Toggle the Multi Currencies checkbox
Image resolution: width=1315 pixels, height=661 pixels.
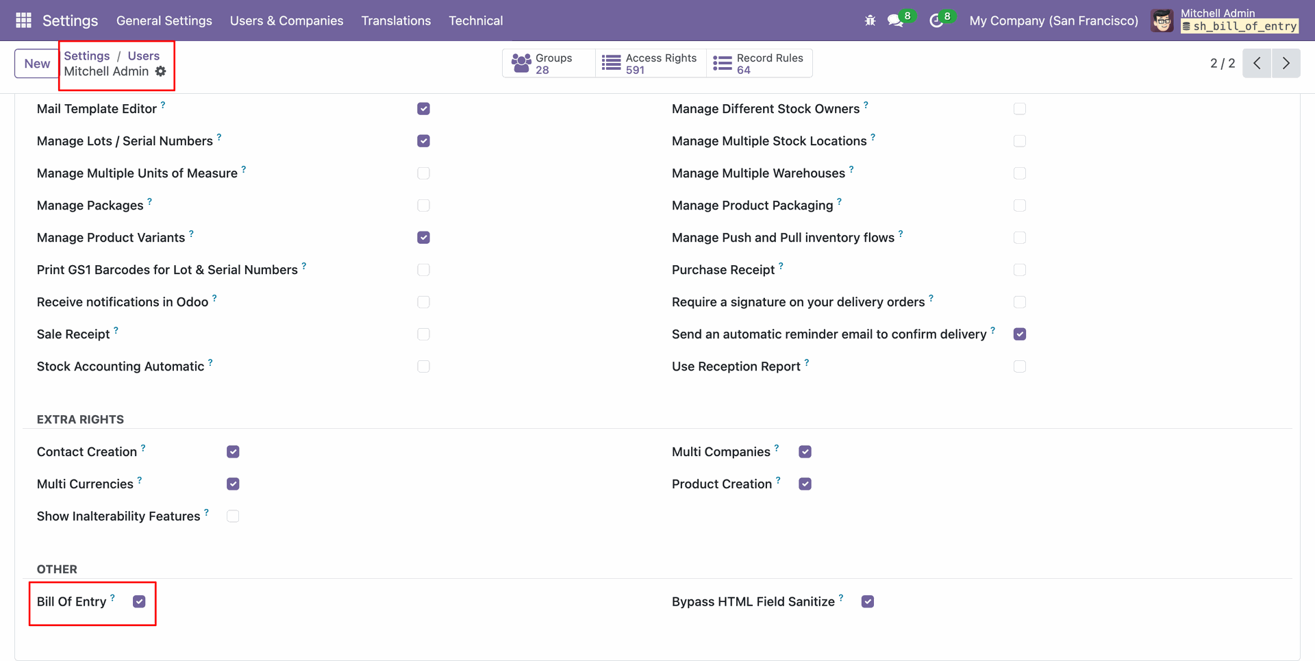[x=233, y=484]
